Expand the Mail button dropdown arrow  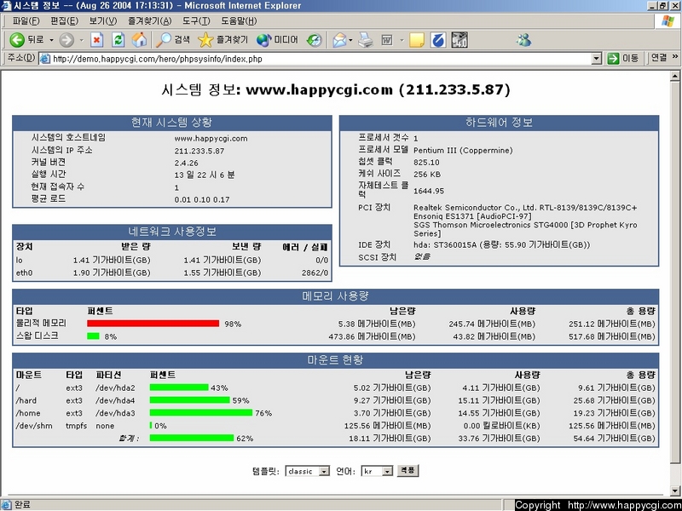(350, 40)
